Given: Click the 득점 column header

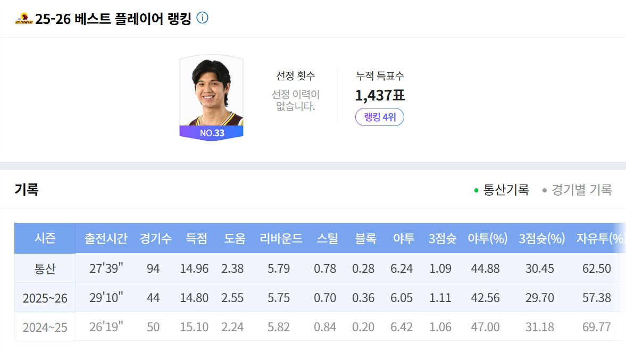Looking at the screenshot, I should pyautogui.click(x=196, y=238).
